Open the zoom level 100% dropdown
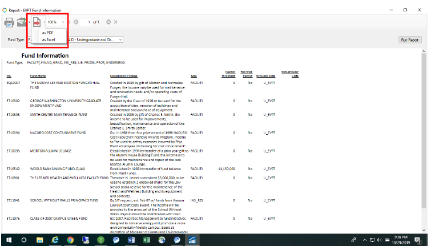431x250 pixels. pyautogui.click(x=63, y=22)
